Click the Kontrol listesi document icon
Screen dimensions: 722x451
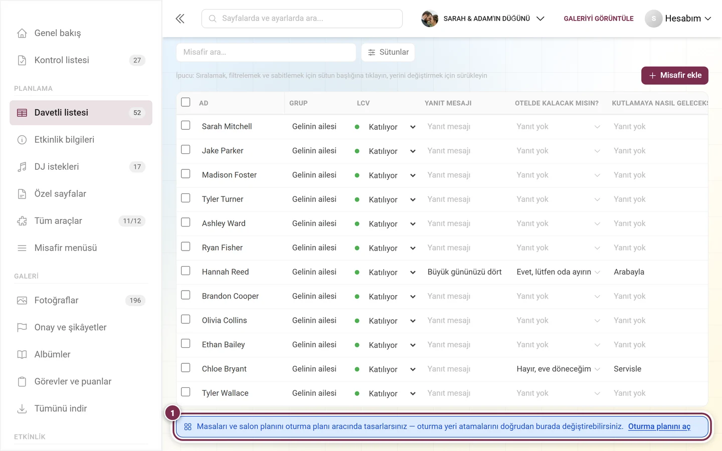tap(22, 60)
